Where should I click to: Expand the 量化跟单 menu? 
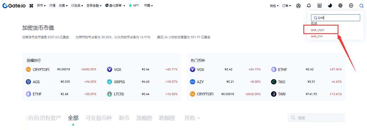pos(115,5)
